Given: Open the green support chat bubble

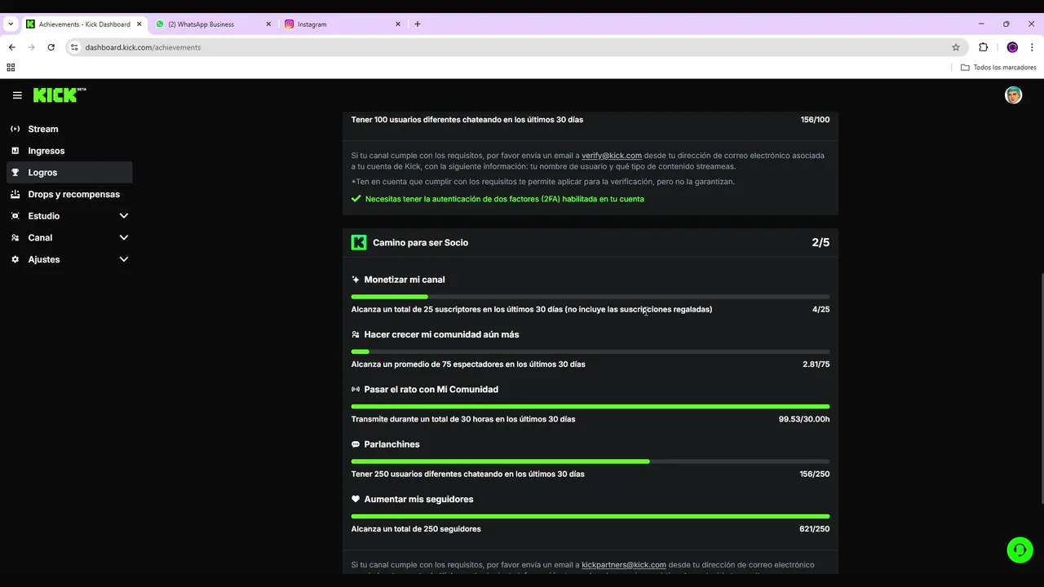Looking at the screenshot, I should coord(1020,550).
